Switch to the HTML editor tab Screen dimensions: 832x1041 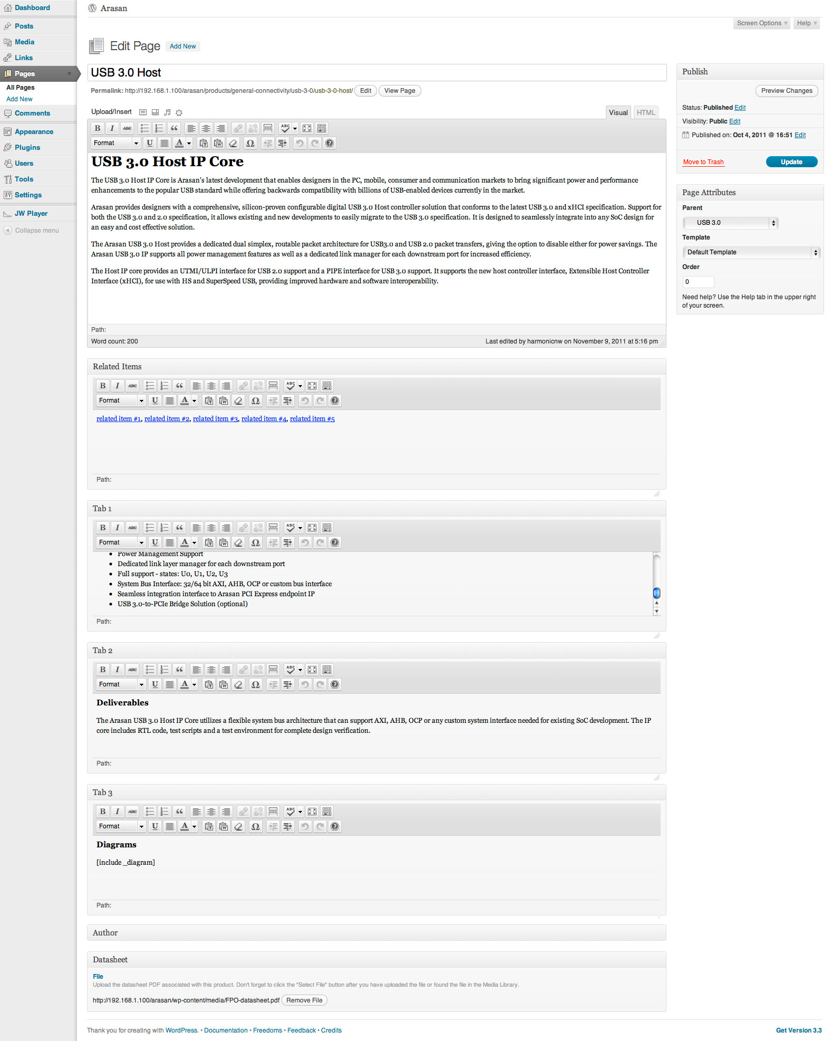(x=646, y=112)
